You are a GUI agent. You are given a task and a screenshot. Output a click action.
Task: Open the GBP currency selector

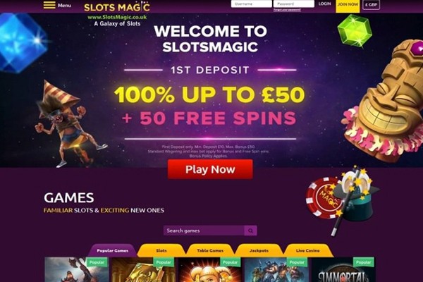(371, 5)
